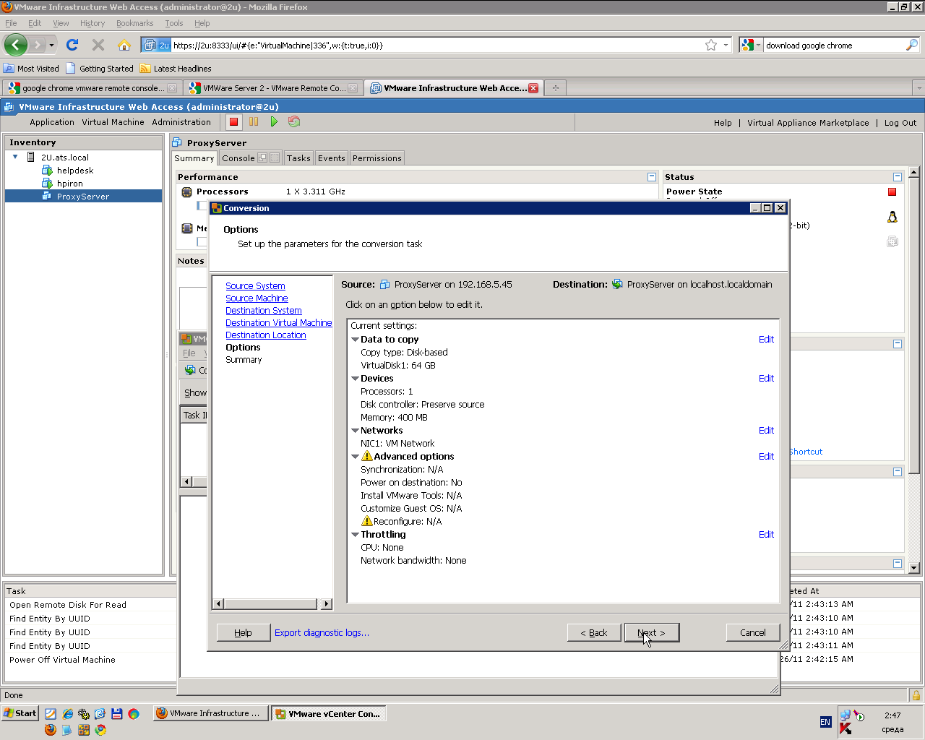Click the warning icon beside Advanced options
This screenshot has height=740, width=925.
(x=367, y=456)
